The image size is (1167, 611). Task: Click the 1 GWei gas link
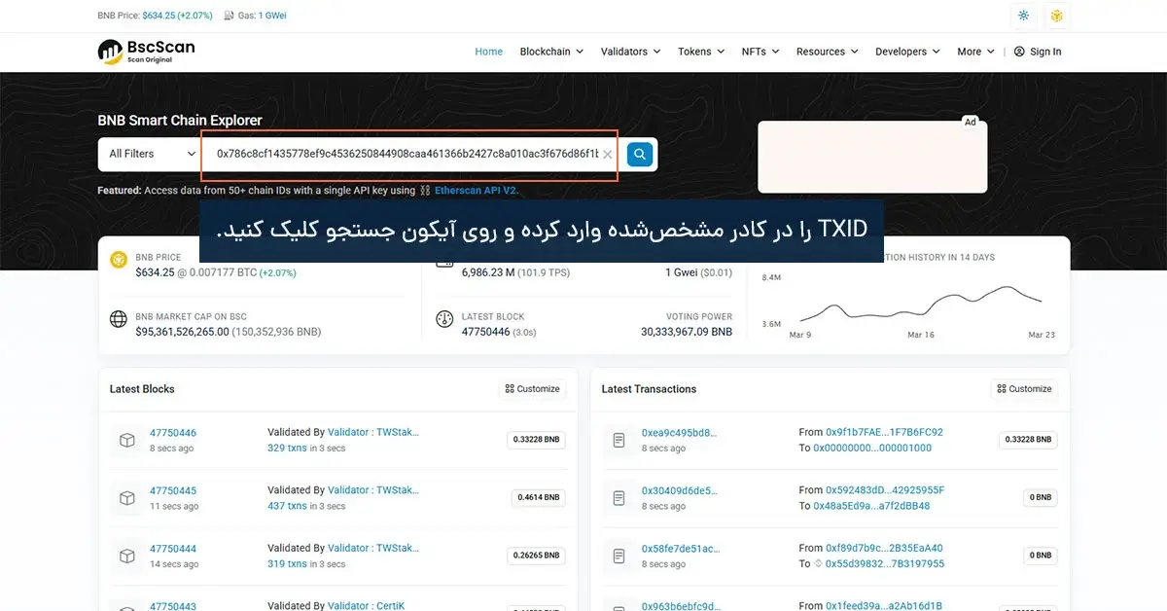pyautogui.click(x=272, y=16)
